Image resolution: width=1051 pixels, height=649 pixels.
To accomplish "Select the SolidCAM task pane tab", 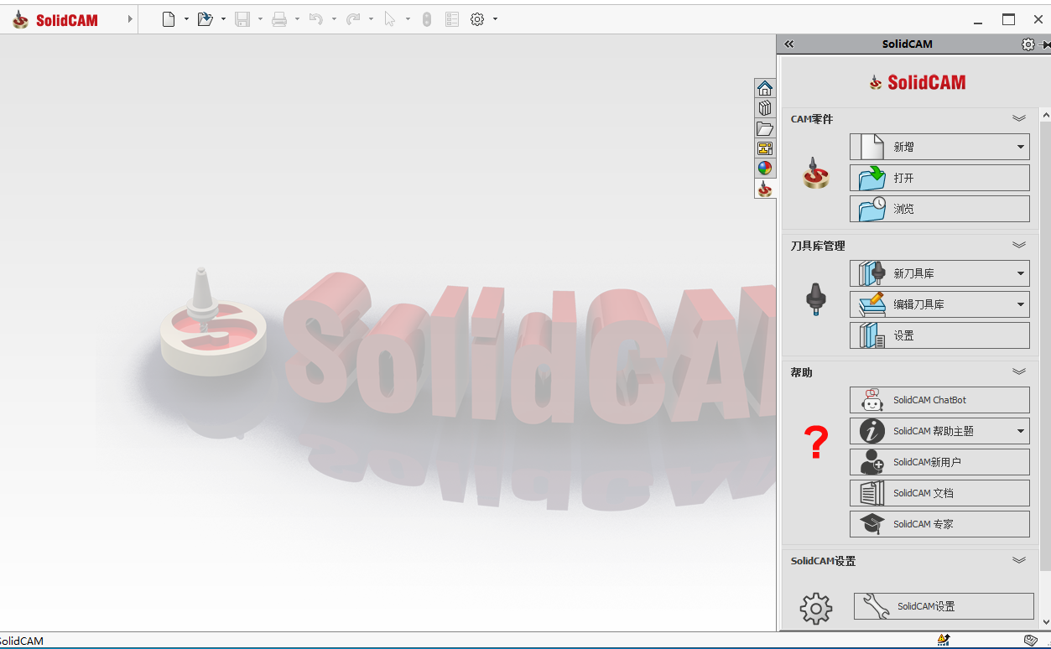I will [x=765, y=189].
